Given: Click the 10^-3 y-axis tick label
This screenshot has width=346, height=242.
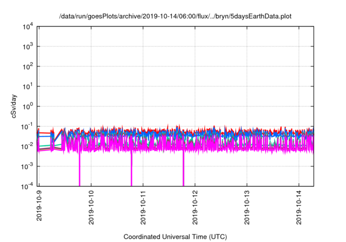Looking at the screenshot, I should tap(28, 166).
